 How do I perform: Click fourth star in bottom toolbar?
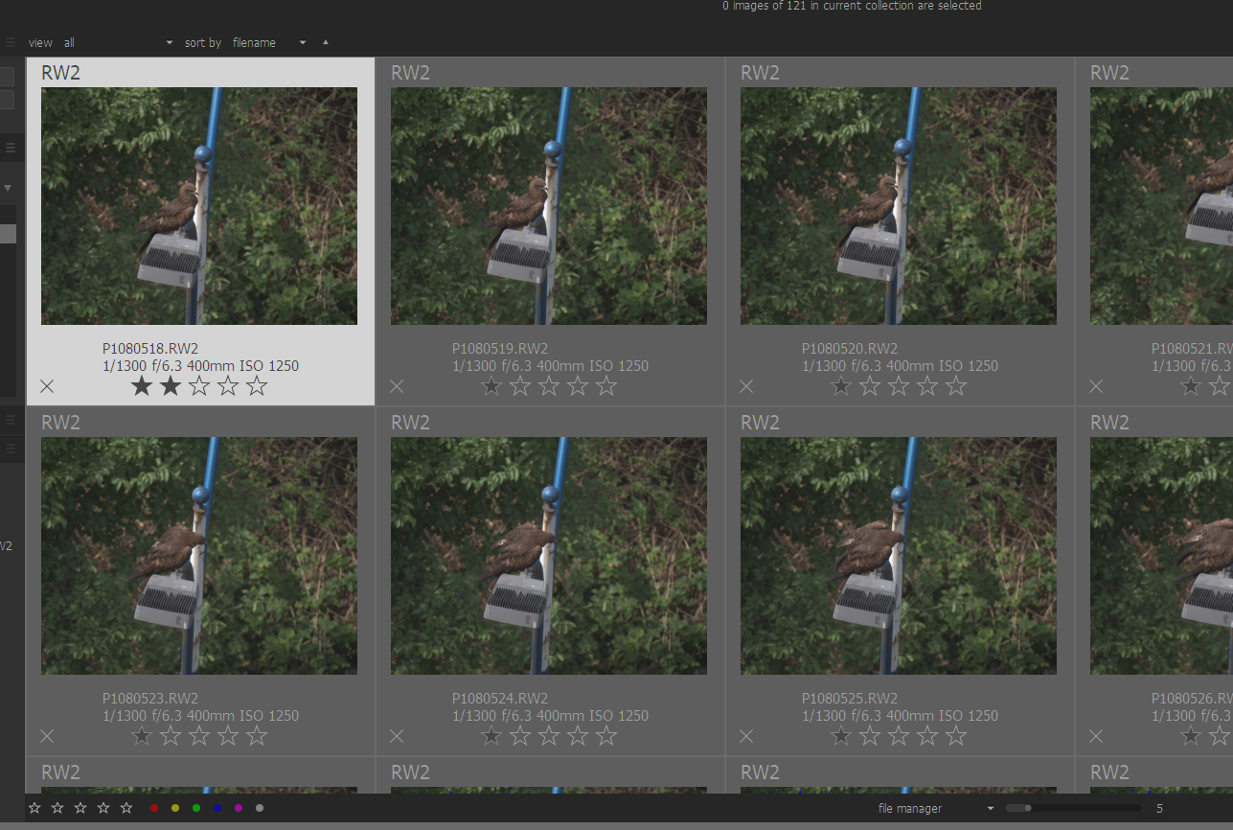pos(103,808)
